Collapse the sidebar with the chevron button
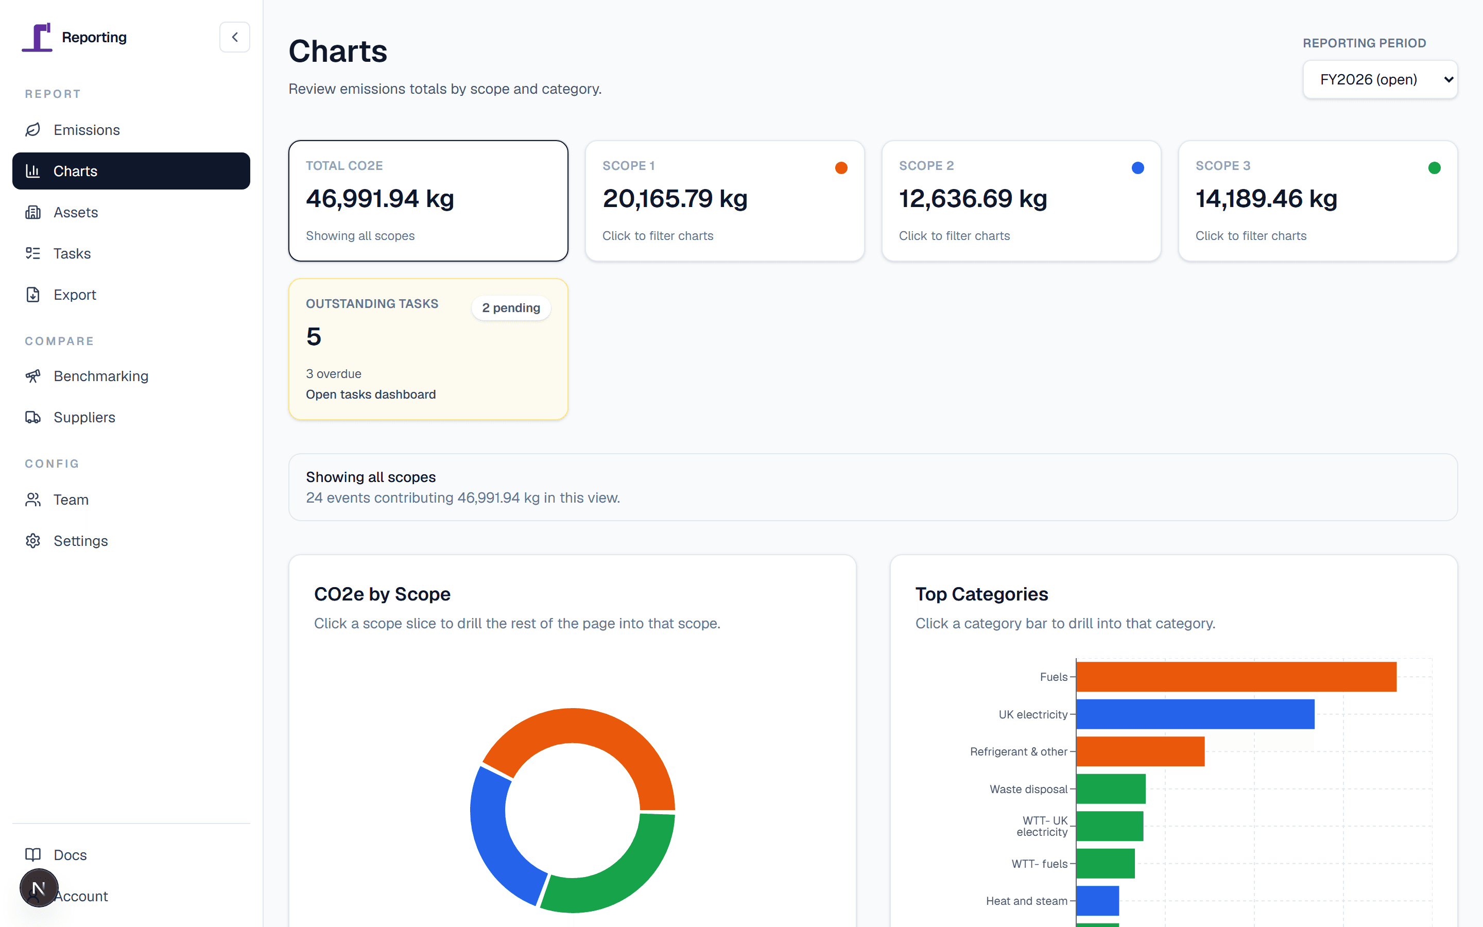 (235, 38)
